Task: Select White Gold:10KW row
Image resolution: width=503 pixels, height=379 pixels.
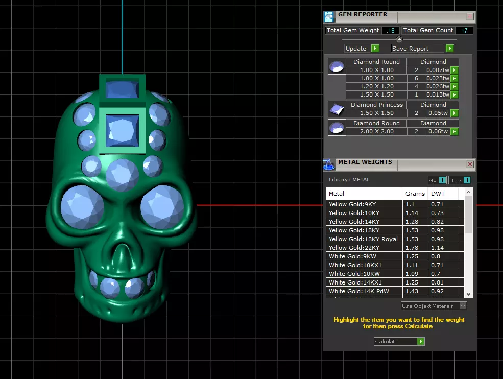Action: (395, 273)
